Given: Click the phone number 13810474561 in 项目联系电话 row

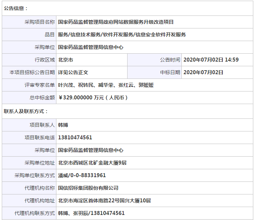Looking at the screenshot, I should [75, 138].
